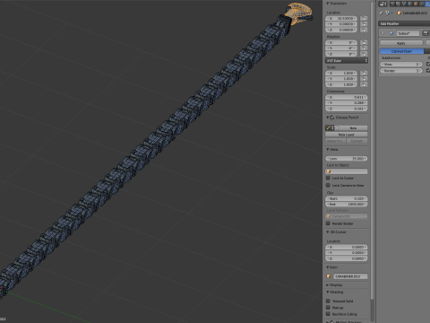Click the Subsurf modifier type icon
430x323 pixels.
tap(391, 33)
